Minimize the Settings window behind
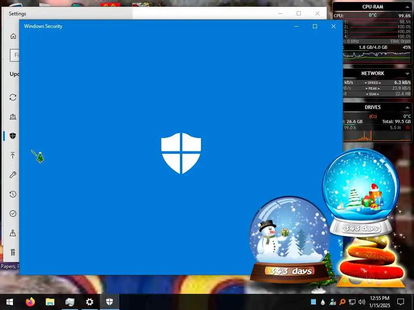This screenshot has height=310, width=414. pos(280,13)
